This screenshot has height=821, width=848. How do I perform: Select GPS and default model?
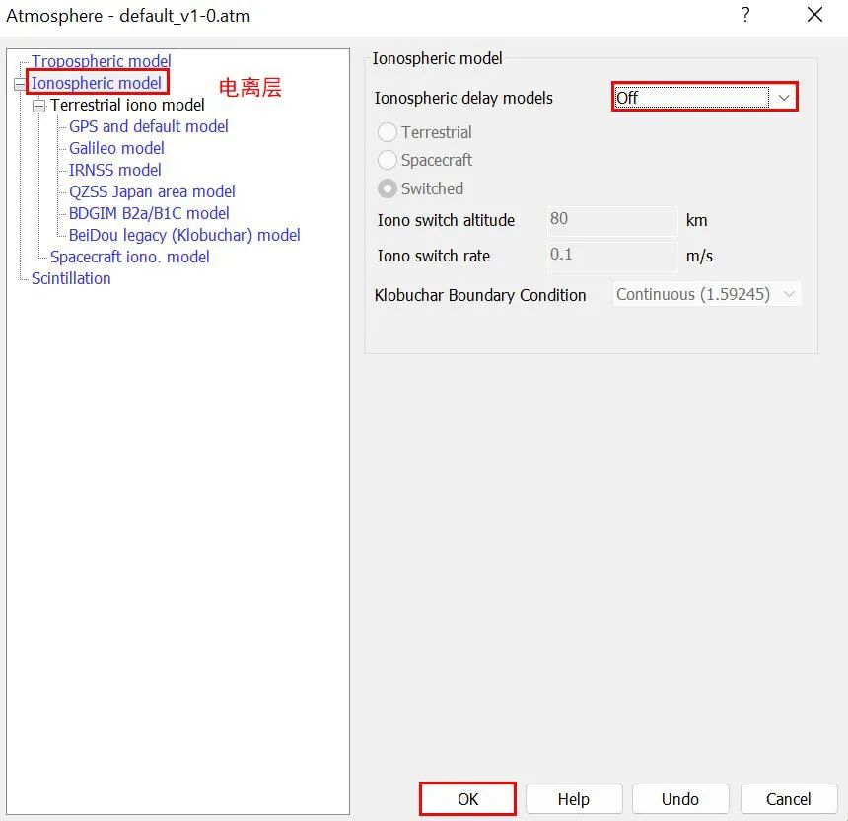pyautogui.click(x=148, y=126)
